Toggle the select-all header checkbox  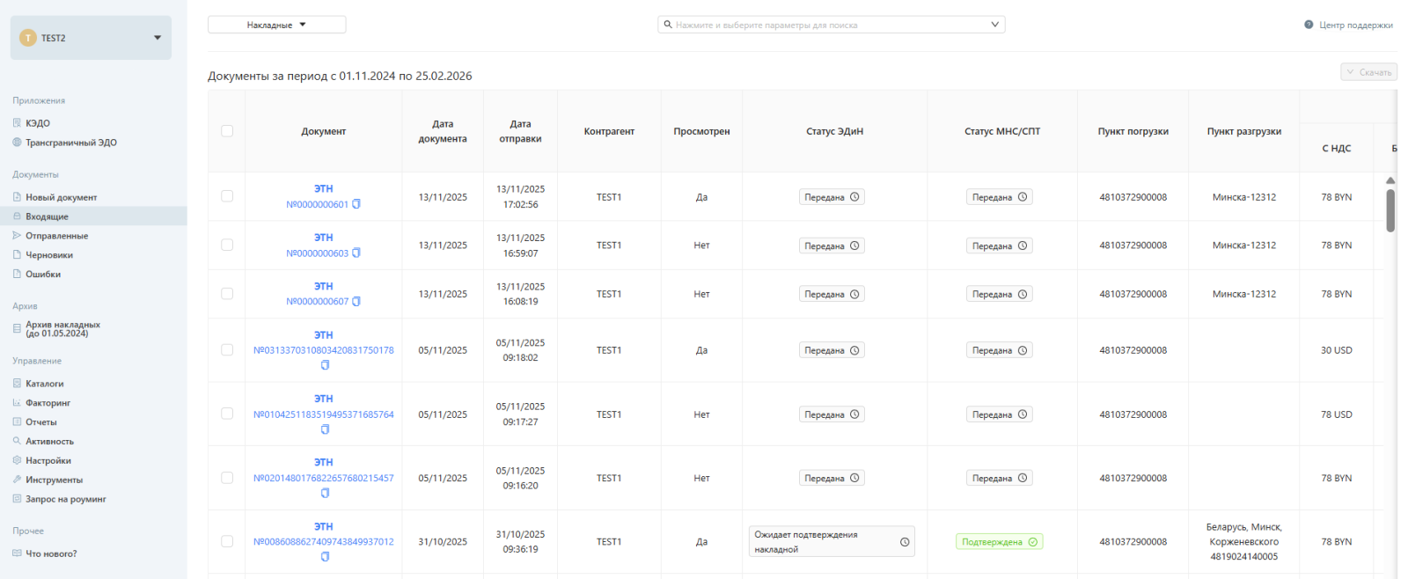227,131
